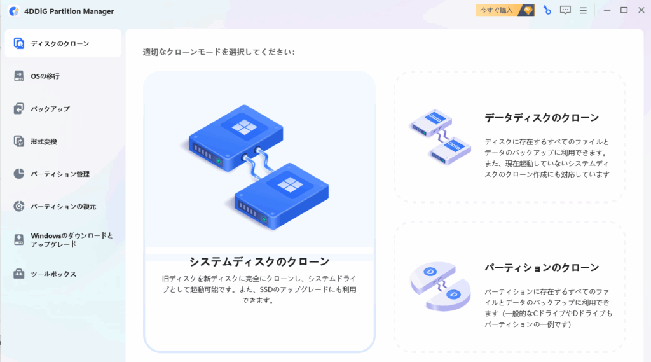Select the パーティションの復元 recovery icon

point(18,206)
